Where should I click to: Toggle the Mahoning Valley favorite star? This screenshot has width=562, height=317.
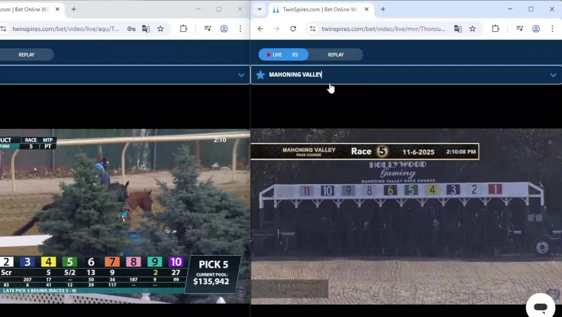pos(260,75)
